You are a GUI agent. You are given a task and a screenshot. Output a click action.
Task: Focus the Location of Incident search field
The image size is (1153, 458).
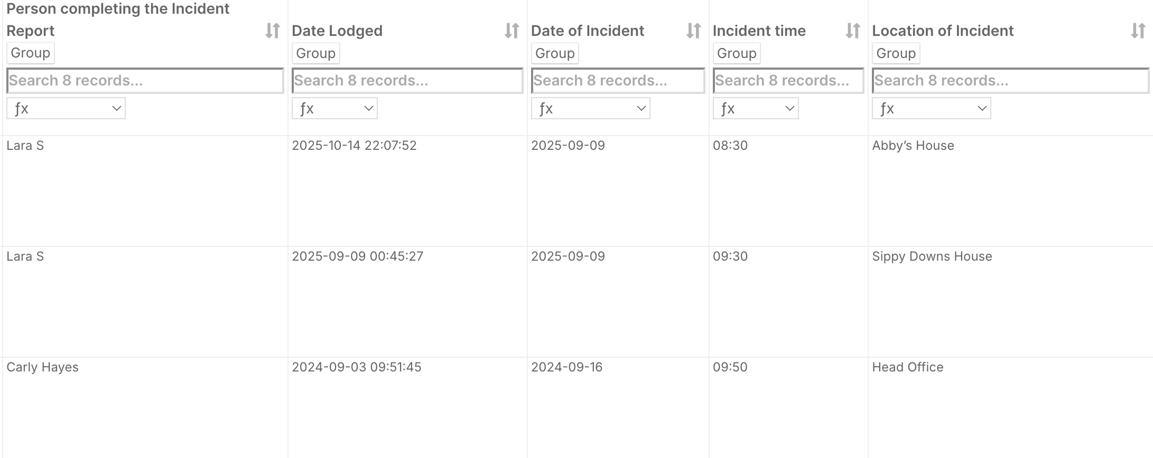(1010, 81)
